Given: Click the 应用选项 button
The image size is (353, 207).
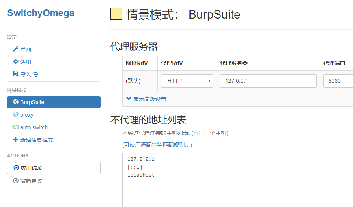Looking at the screenshot, I should tap(54, 168).
